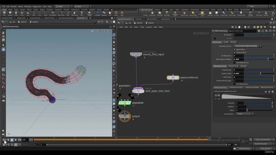276x155 pixels.
Task: Select the Box shelf tool
Action: [4, 13]
